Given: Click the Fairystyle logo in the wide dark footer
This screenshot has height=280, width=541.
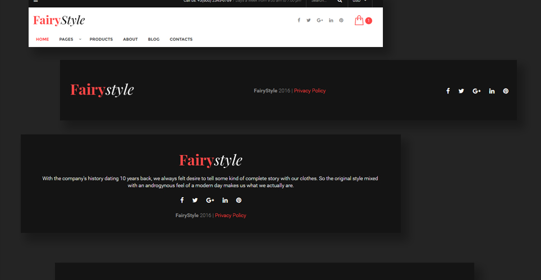Looking at the screenshot, I should click(102, 90).
